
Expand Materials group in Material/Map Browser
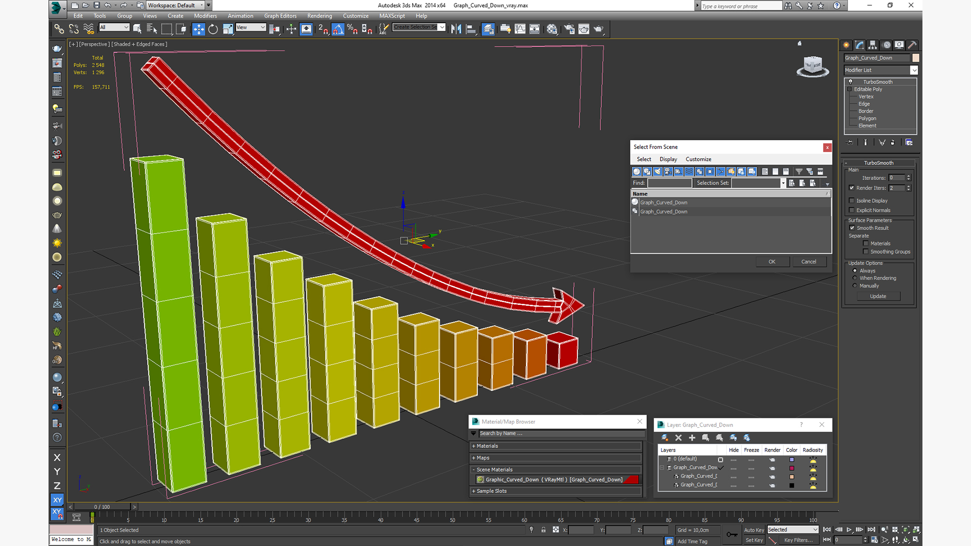(x=556, y=446)
